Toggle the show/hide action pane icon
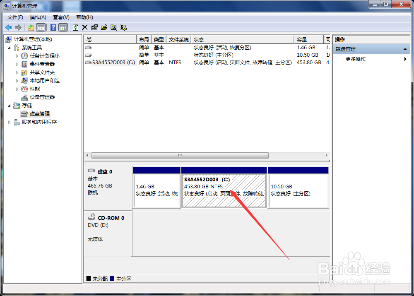 (x=63, y=27)
